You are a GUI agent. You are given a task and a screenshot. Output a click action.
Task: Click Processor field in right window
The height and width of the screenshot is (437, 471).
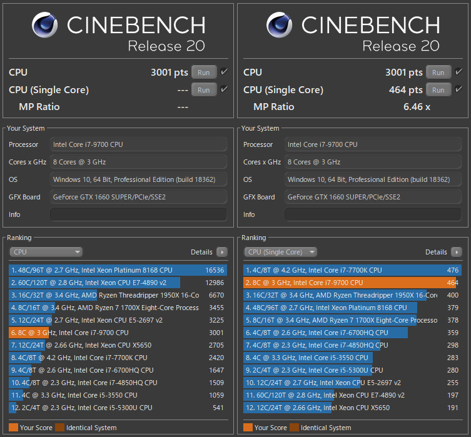pyautogui.click(x=373, y=144)
